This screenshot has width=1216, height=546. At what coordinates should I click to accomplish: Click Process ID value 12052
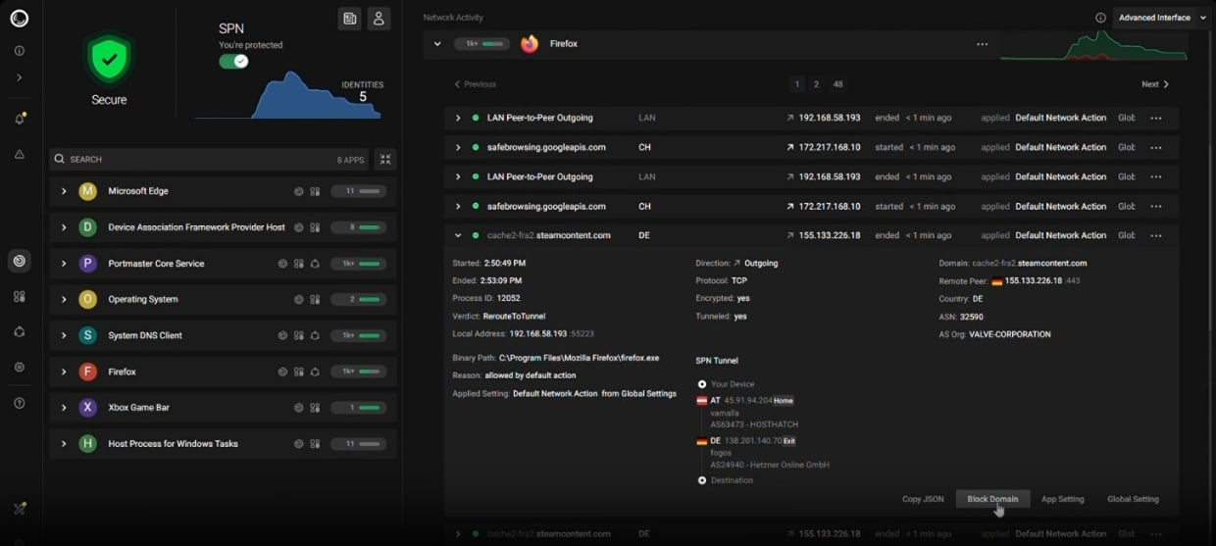(x=508, y=298)
